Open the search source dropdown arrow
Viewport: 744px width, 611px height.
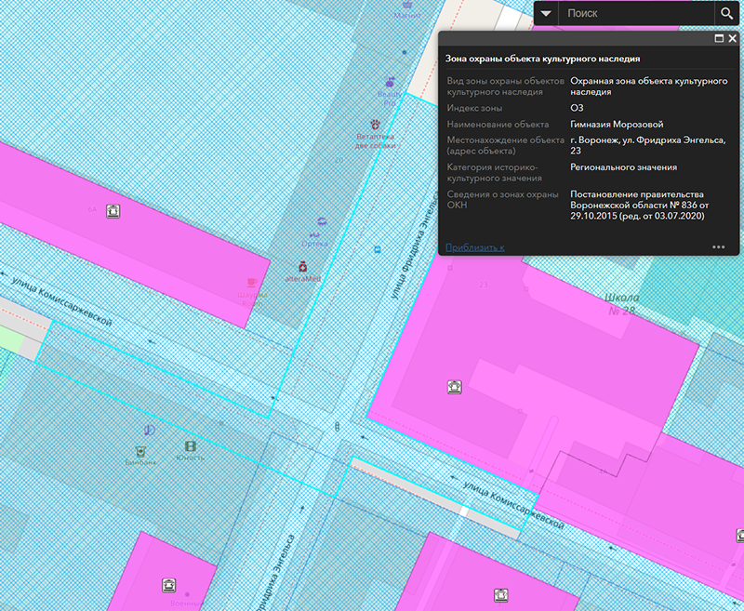pos(547,14)
